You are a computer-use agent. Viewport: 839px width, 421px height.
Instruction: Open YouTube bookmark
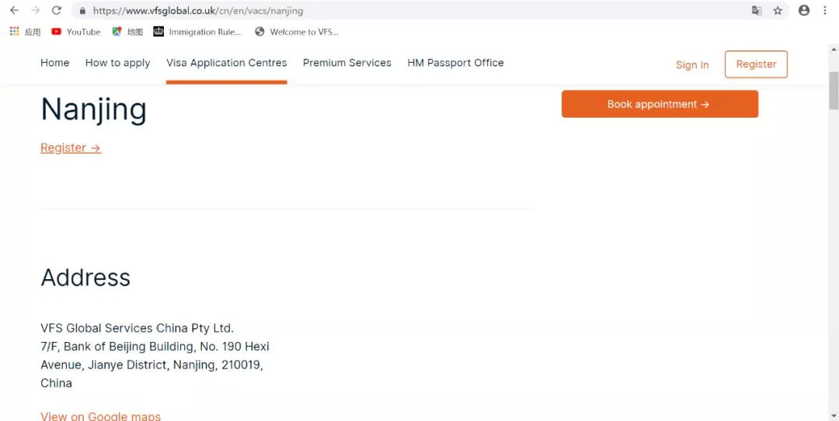click(75, 32)
